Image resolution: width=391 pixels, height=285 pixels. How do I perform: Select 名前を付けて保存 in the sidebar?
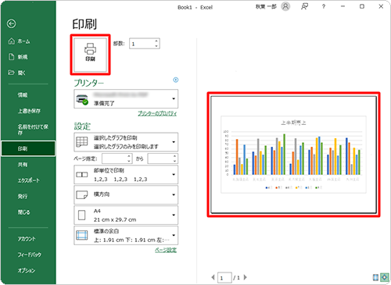point(28,130)
